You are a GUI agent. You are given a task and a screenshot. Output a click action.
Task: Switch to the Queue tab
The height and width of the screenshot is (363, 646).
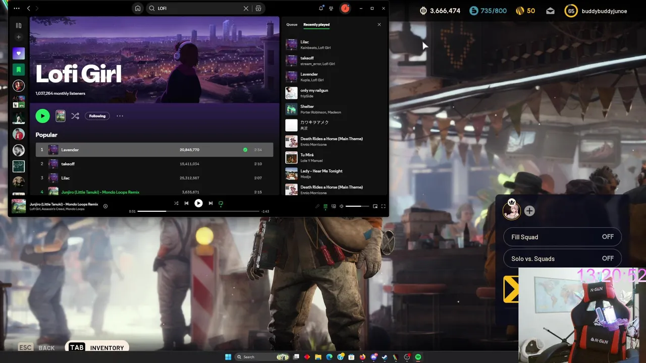[x=292, y=25]
